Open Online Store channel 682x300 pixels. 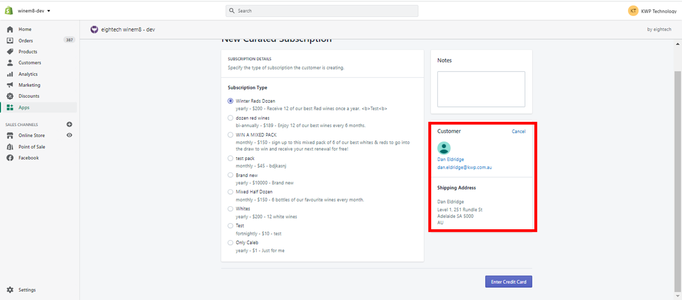tap(31, 136)
